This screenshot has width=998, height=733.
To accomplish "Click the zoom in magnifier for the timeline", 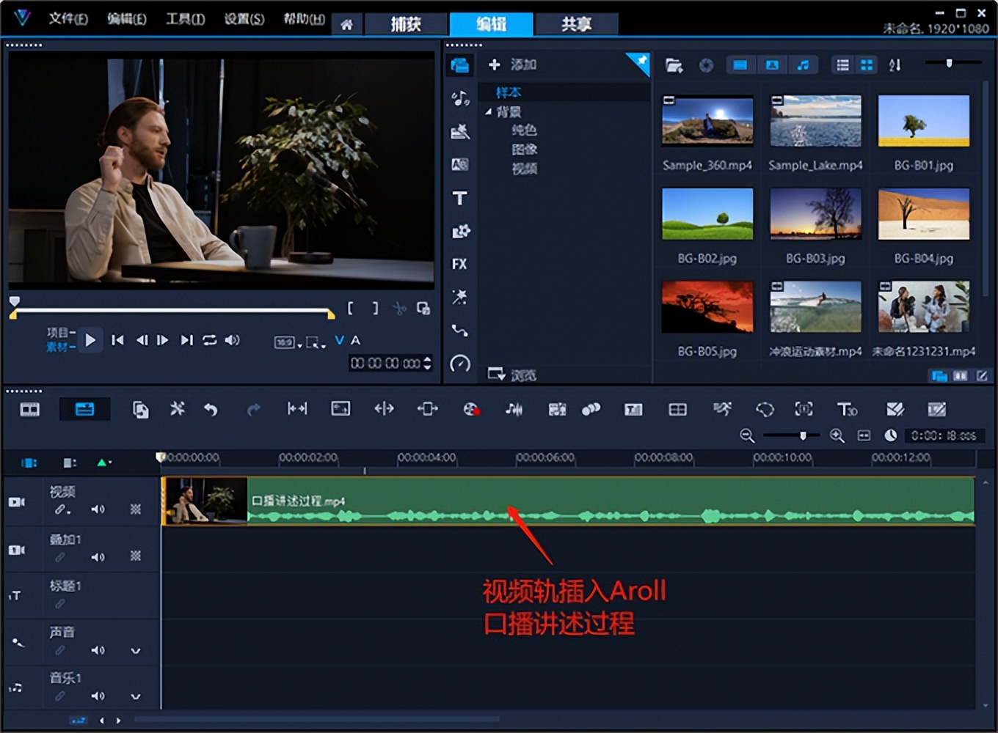I will point(837,435).
